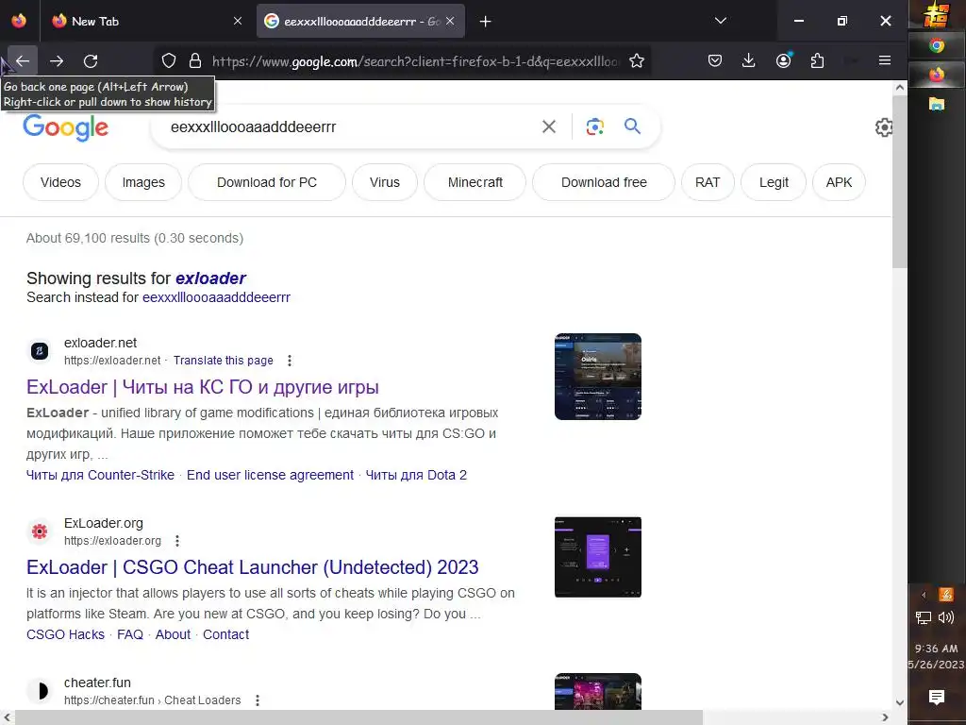Open a new tab with plus
The image size is (966, 725).
click(486, 22)
